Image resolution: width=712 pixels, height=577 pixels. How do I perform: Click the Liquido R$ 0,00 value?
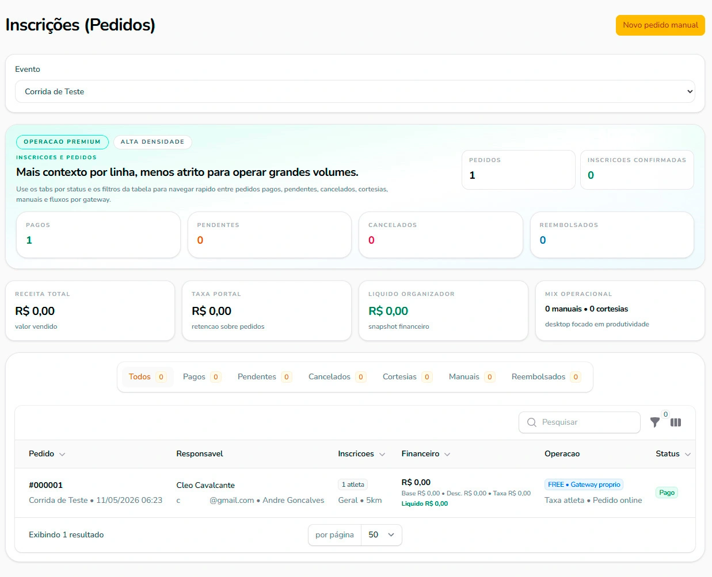[x=424, y=504]
